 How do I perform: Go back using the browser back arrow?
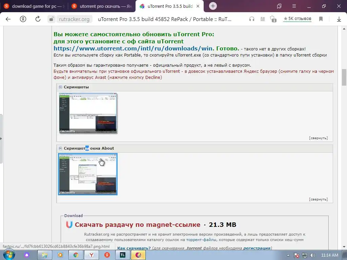(x=8, y=19)
